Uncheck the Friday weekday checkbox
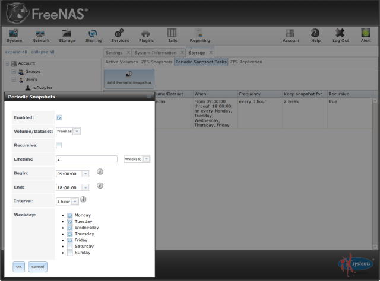Screen dimensions: 380x281 coord(70,240)
